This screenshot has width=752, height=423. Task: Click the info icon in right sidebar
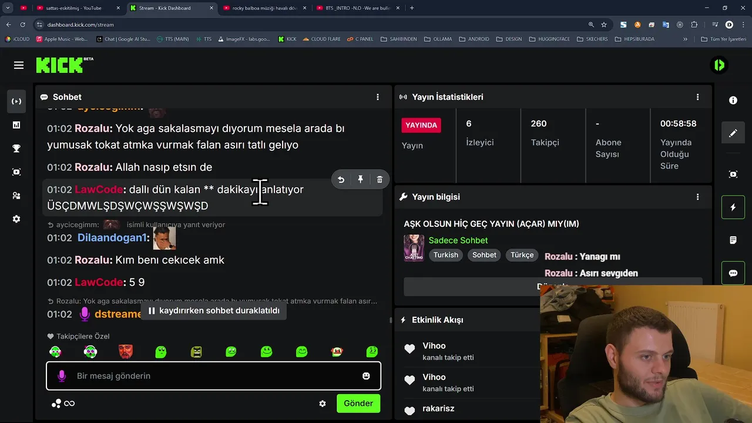point(733,100)
